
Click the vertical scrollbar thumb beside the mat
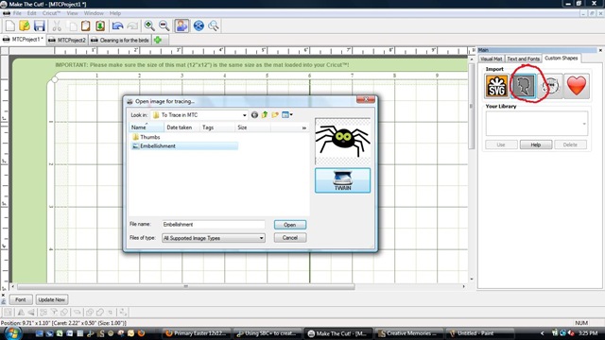point(471,106)
